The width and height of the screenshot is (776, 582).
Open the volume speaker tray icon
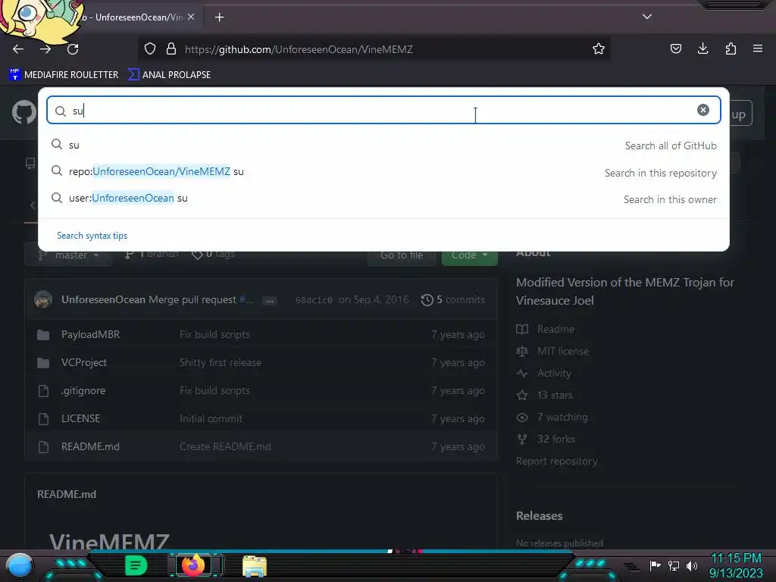pos(692,565)
